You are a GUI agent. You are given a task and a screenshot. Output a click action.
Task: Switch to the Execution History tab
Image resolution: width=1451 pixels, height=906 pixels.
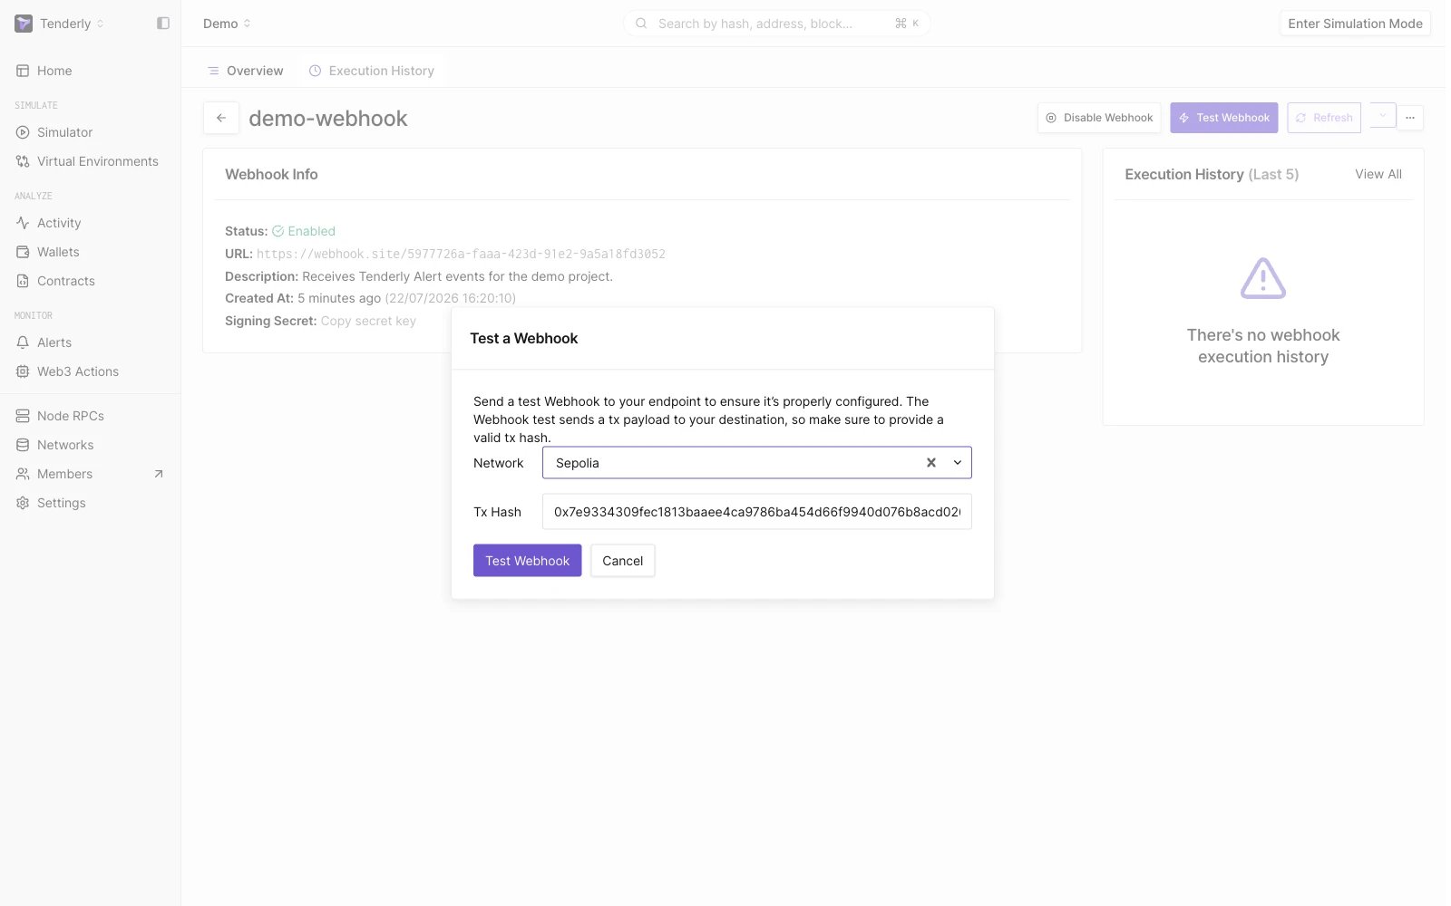tap(371, 71)
